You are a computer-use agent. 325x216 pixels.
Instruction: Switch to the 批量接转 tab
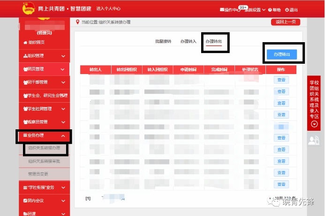click(163, 42)
